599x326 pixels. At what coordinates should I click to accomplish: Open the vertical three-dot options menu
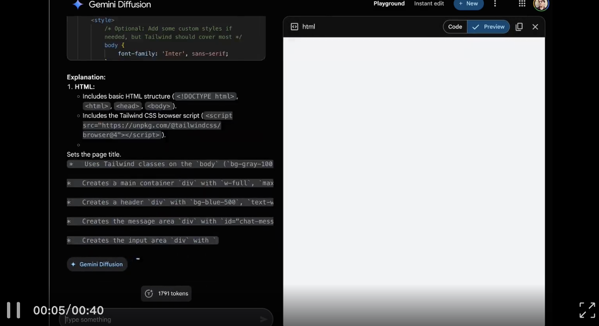[495, 4]
